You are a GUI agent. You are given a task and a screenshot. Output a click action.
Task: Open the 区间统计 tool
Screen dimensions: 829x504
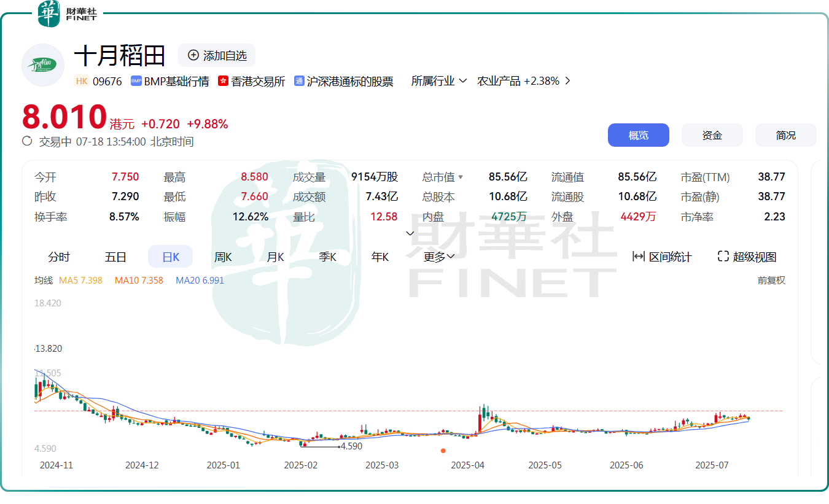pos(662,257)
